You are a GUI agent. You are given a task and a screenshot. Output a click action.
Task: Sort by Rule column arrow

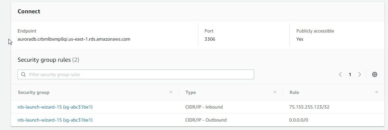(377, 92)
